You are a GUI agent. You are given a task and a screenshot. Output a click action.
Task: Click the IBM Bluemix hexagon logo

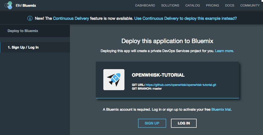tap(8, 5)
